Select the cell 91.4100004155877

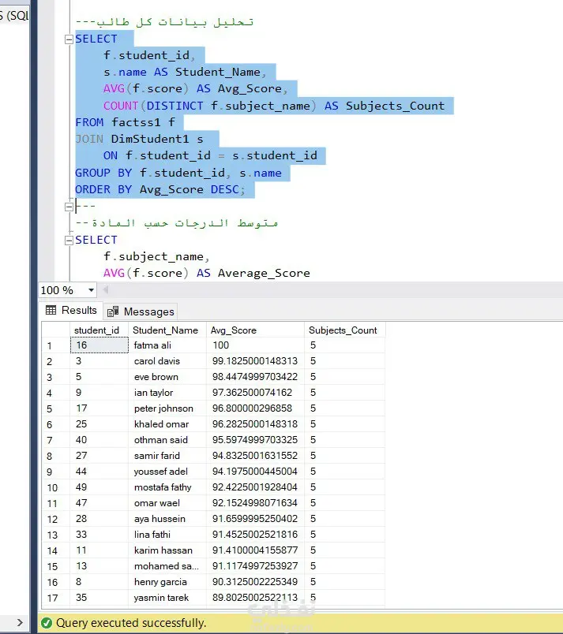[255, 550]
